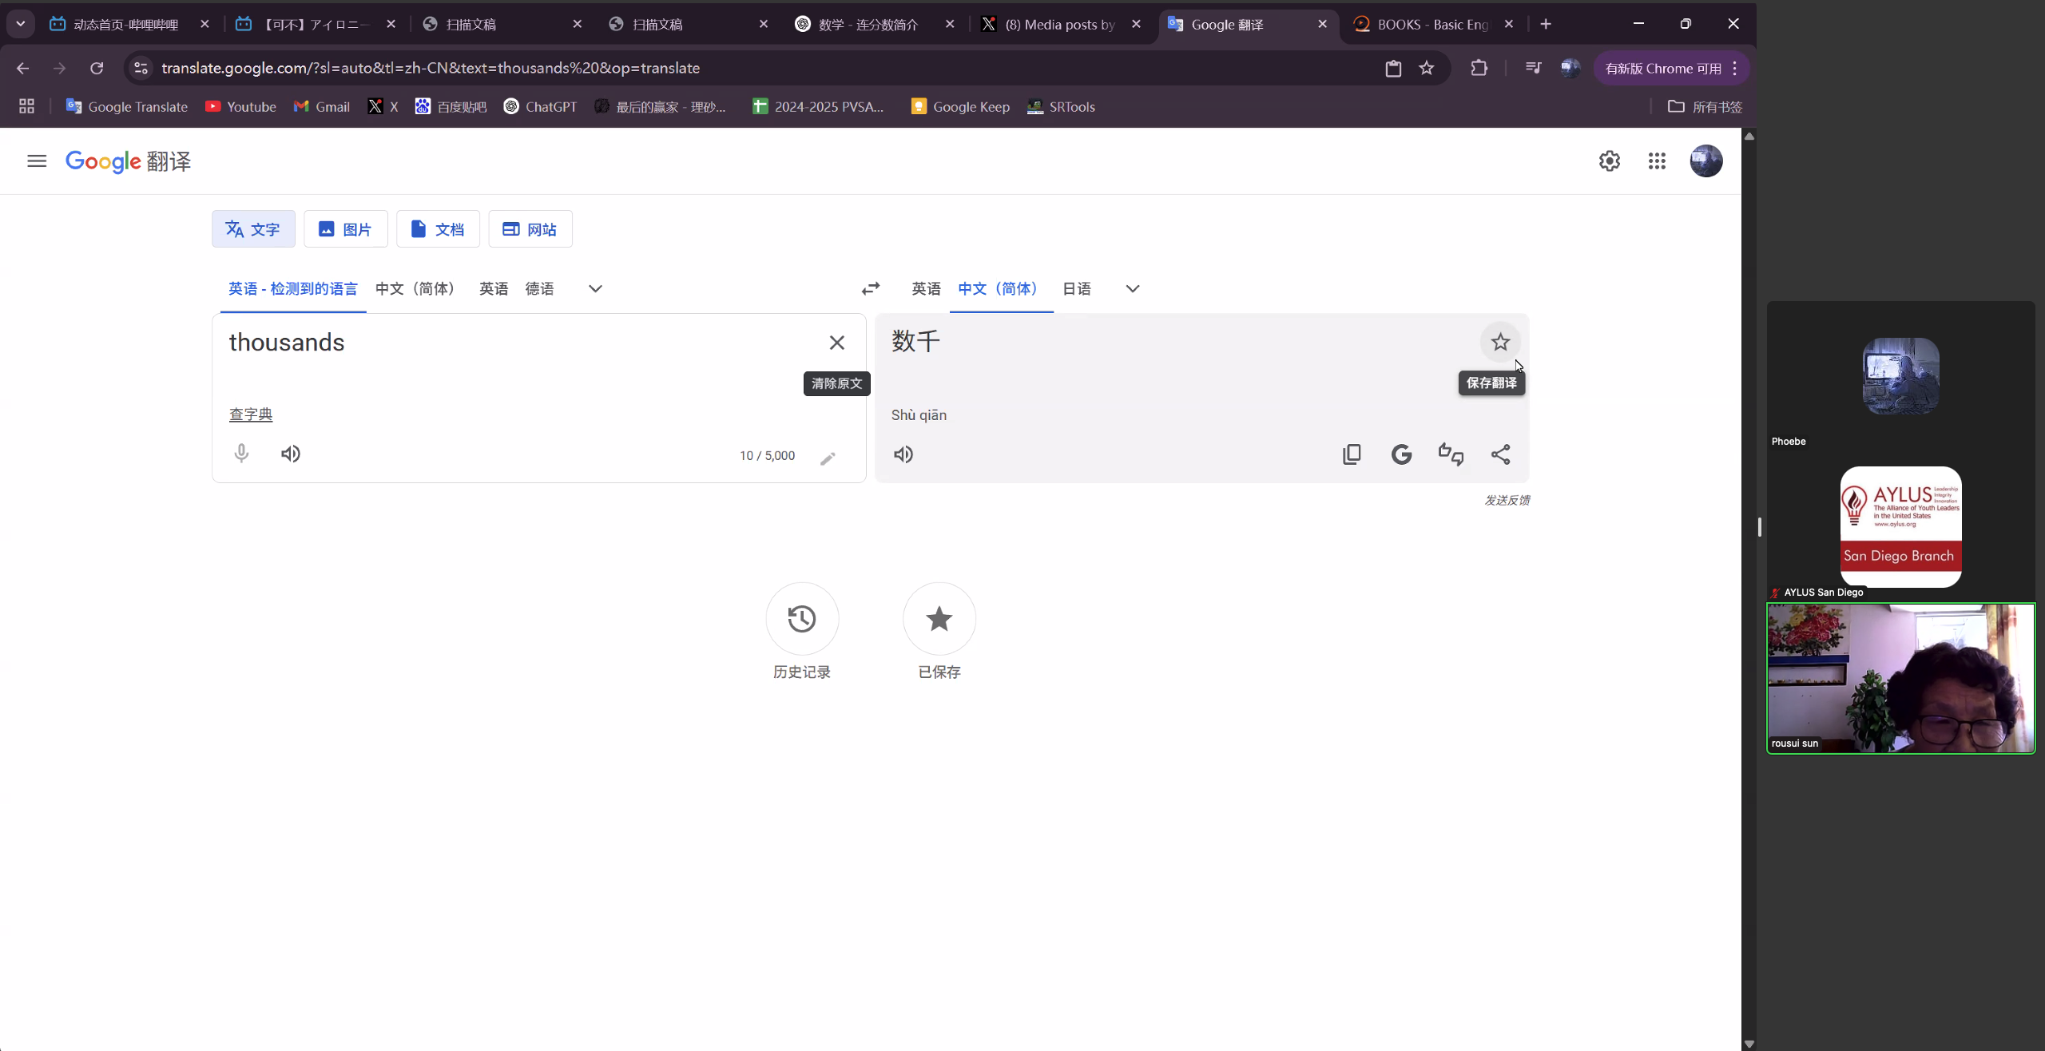
Task: Click the browser address bar URL
Action: pyautogui.click(x=431, y=69)
